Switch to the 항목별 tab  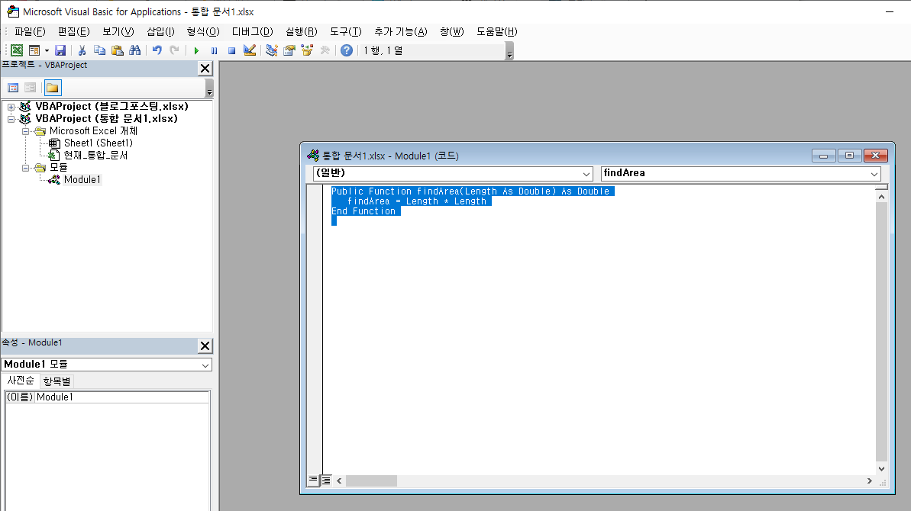pos(57,381)
